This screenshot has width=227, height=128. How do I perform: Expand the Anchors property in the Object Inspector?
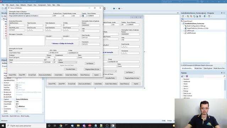2,83
